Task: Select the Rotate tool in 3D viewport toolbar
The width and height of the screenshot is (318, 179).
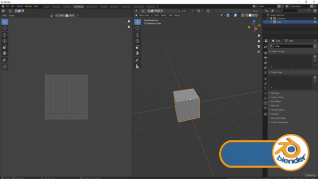Action: (137, 41)
